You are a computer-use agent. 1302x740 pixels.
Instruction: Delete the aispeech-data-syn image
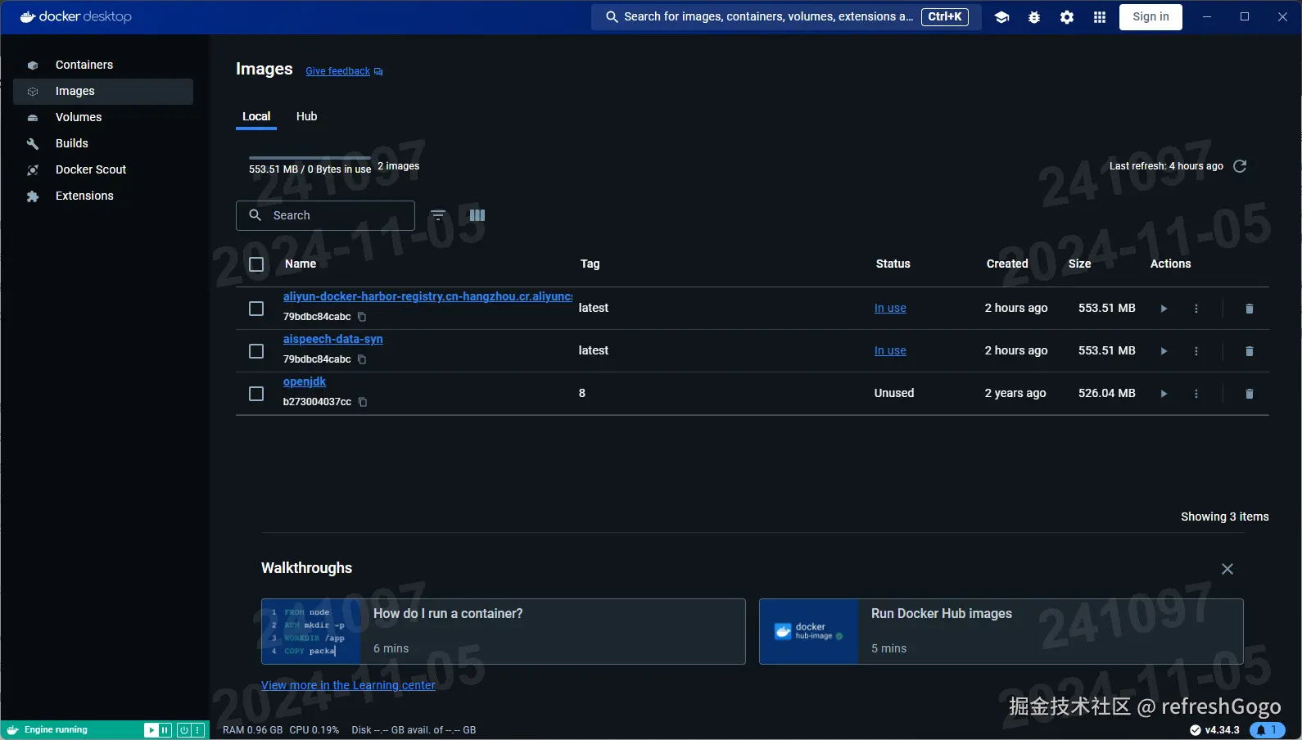pos(1249,351)
